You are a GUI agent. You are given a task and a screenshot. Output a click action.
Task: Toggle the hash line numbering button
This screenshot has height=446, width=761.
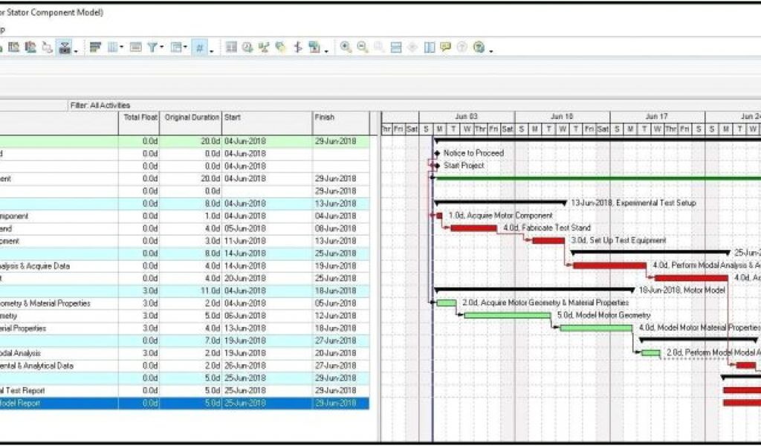[x=199, y=48]
